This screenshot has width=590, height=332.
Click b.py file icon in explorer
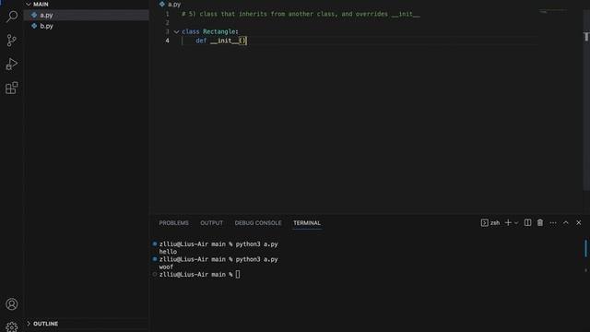tap(34, 26)
